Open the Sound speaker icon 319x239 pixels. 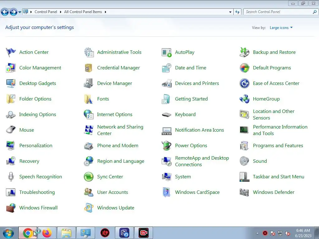click(244, 161)
